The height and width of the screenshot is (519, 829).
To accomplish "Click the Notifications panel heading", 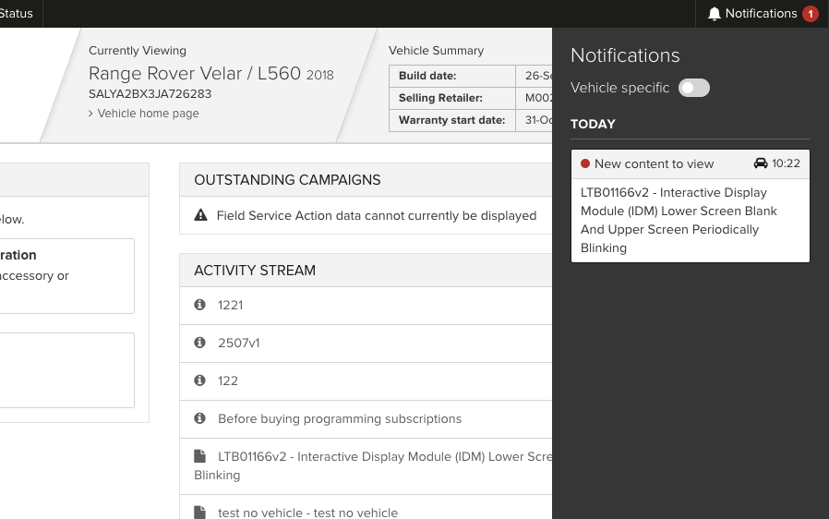I will click(x=625, y=55).
